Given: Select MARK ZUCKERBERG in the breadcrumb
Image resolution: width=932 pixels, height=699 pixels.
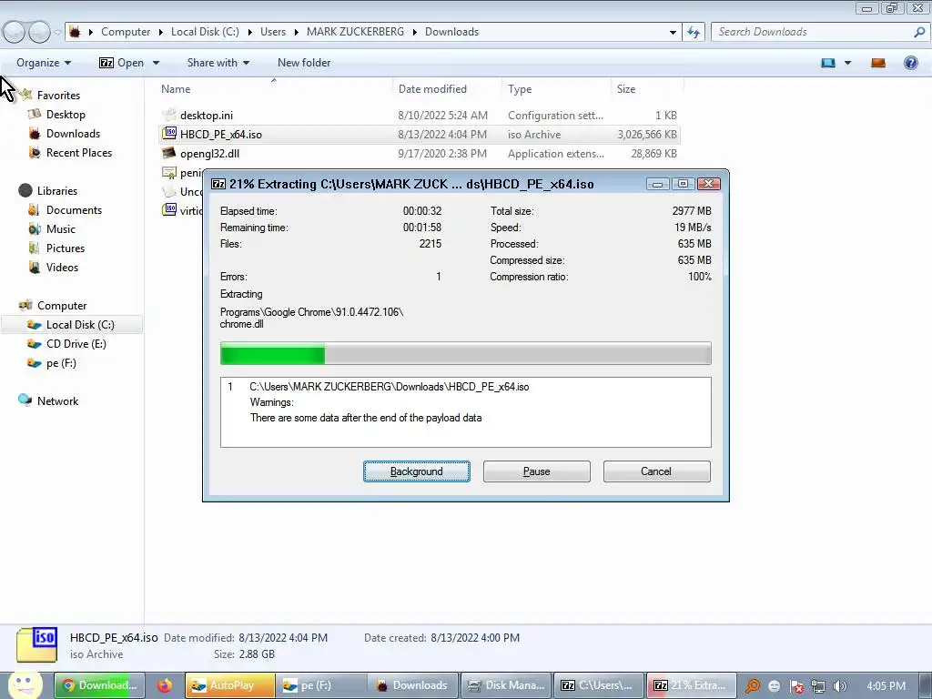Looking at the screenshot, I should [356, 32].
